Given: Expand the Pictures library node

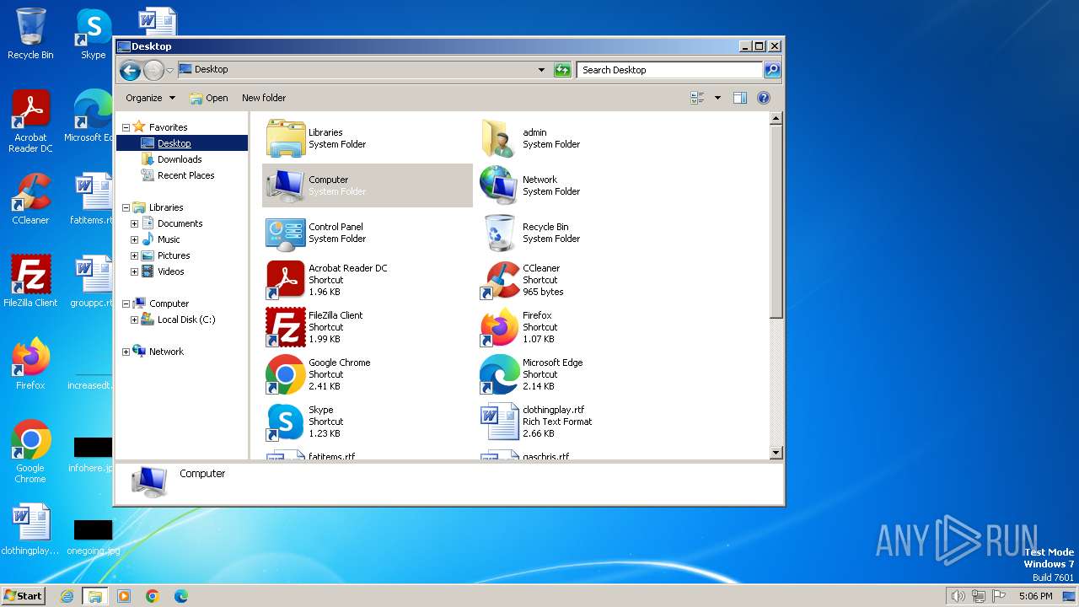Looking at the screenshot, I should (134, 255).
